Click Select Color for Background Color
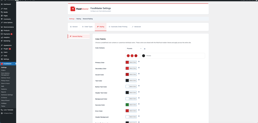The width and height of the screenshot is (258, 123). (133, 99)
